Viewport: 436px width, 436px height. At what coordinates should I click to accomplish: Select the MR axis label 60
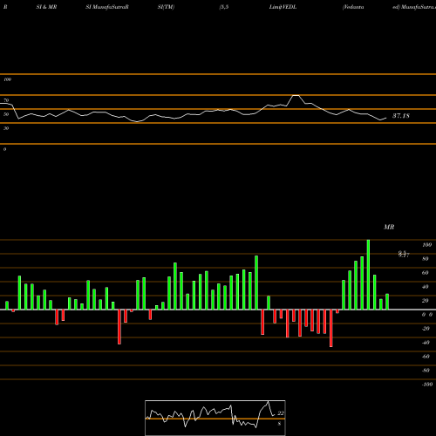point(426,273)
